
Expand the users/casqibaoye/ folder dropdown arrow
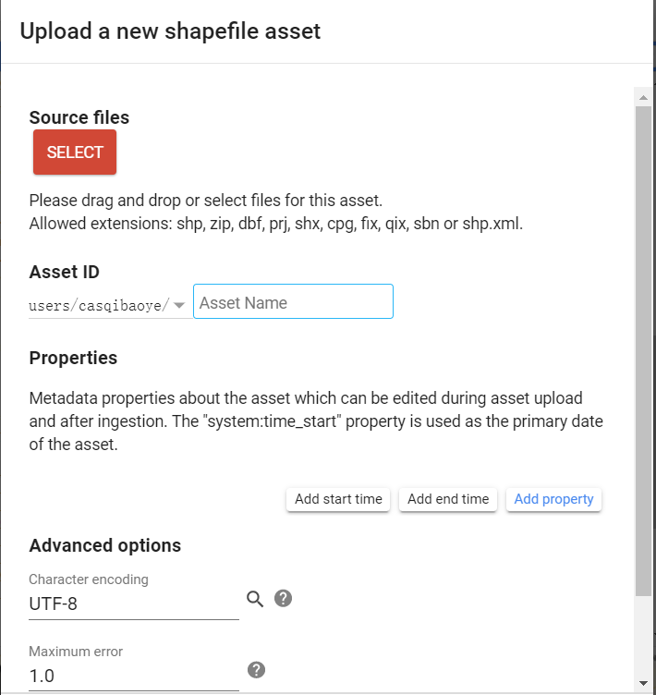pyautogui.click(x=179, y=305)
